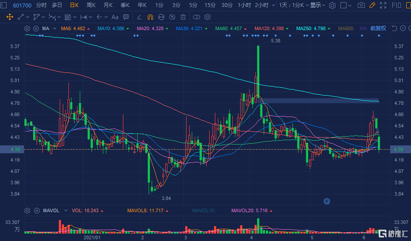Image resolution: width=411 pixels, height=241 pixels.
Task: Click the layout square icon
Action: pos(343,5)
